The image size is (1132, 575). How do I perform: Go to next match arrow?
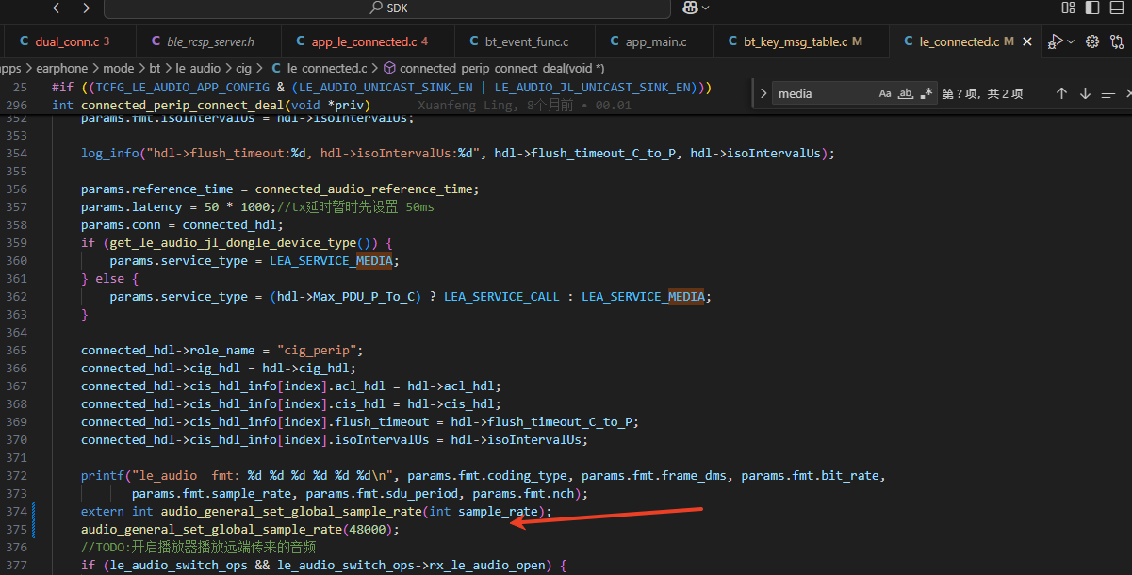pos(1085,93)
